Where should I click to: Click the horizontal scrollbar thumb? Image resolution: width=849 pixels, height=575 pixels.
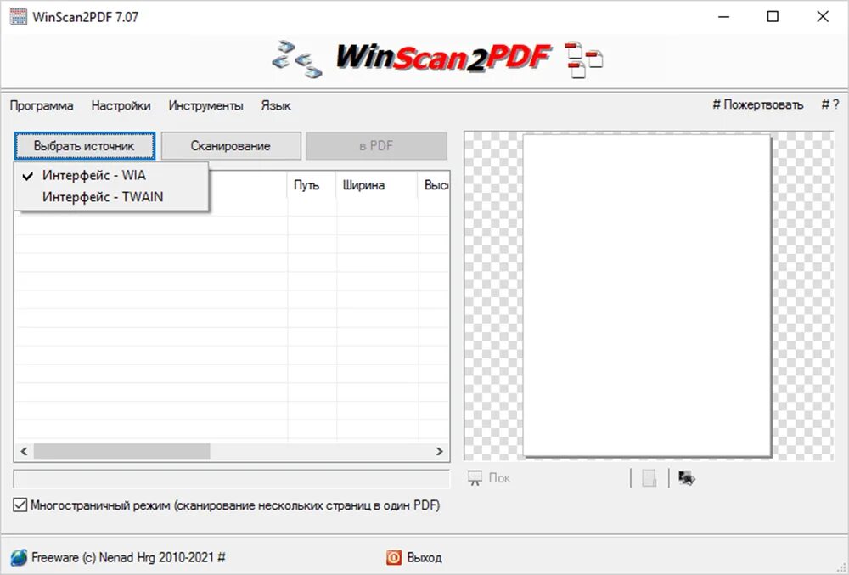[121, 451]
